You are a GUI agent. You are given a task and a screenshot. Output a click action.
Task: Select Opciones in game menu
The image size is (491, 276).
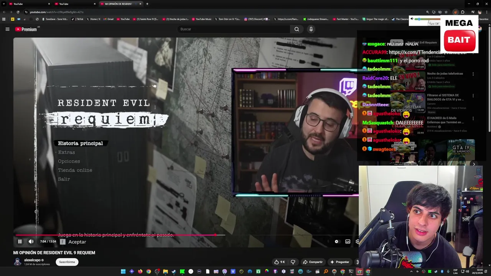69,161
